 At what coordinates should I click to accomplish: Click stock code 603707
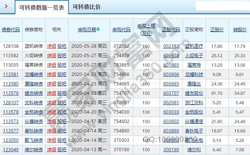point(171,93)
